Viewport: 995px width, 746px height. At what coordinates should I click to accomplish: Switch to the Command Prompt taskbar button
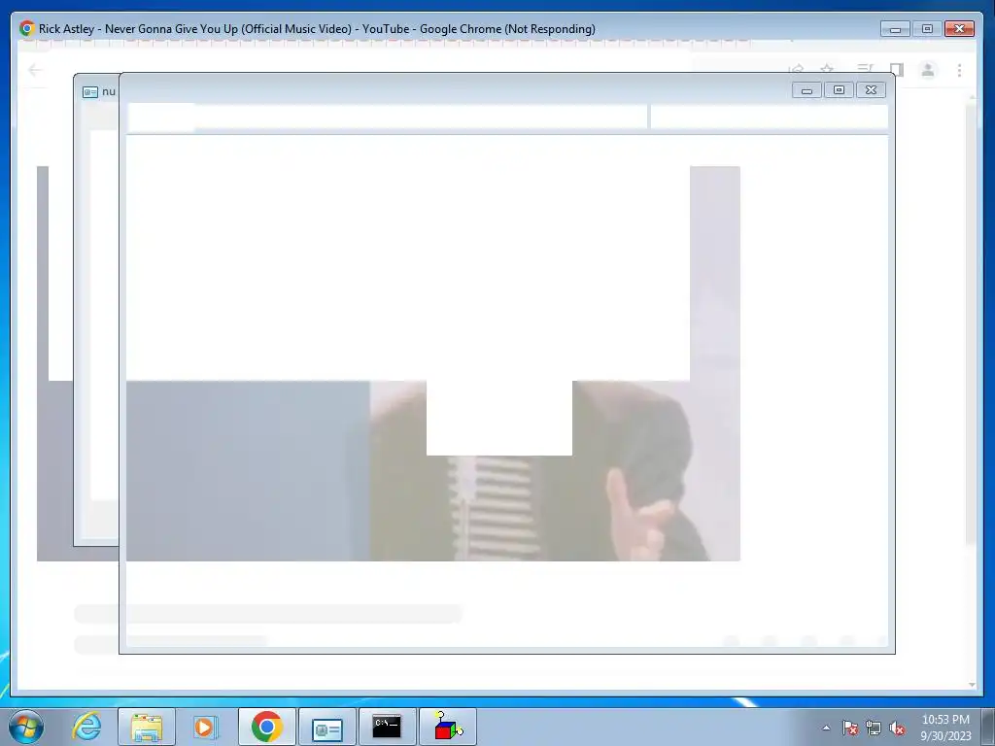tap(387, 727)
